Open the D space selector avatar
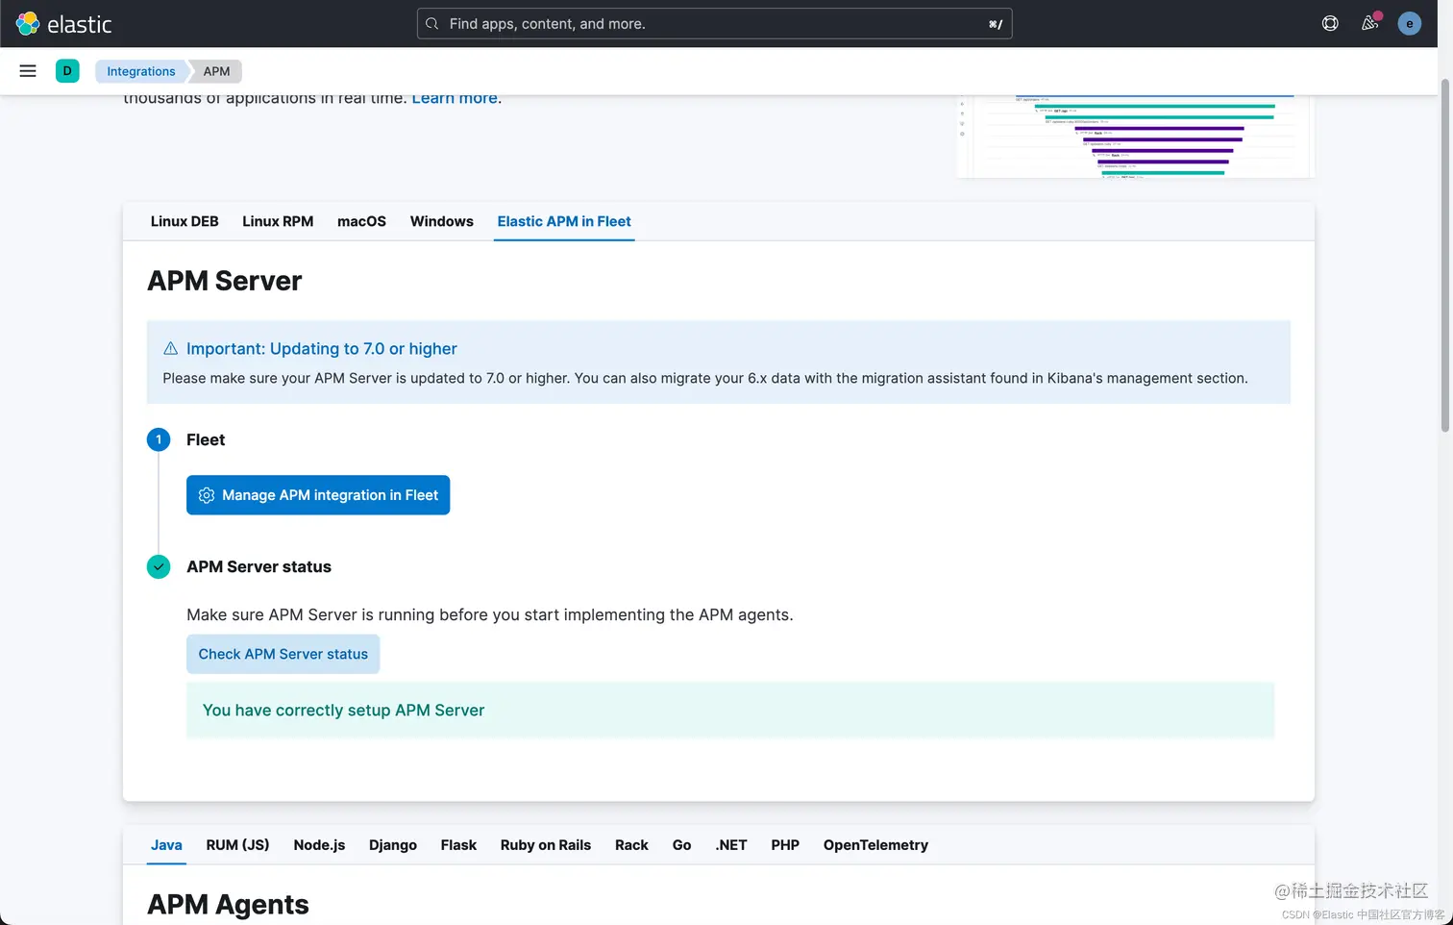 67,71
